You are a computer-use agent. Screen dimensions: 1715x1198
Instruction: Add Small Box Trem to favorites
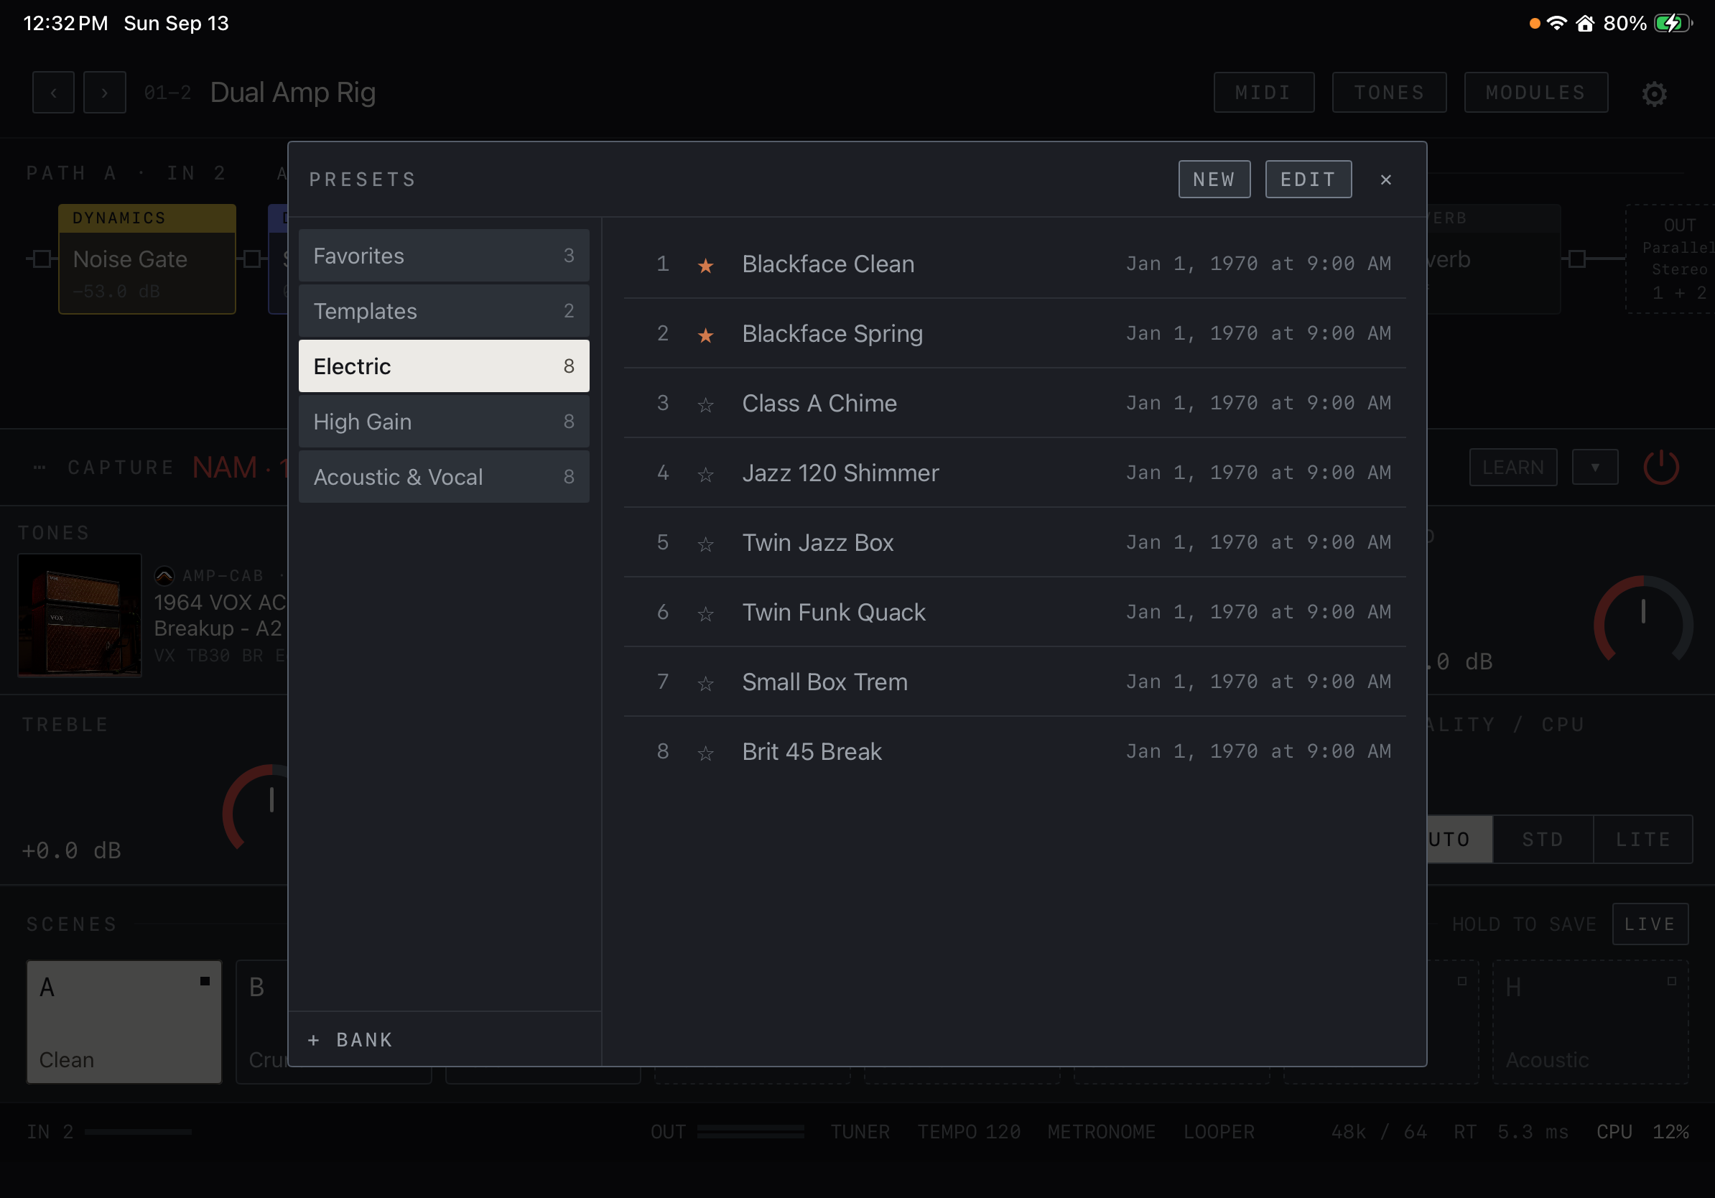point(705,684)
